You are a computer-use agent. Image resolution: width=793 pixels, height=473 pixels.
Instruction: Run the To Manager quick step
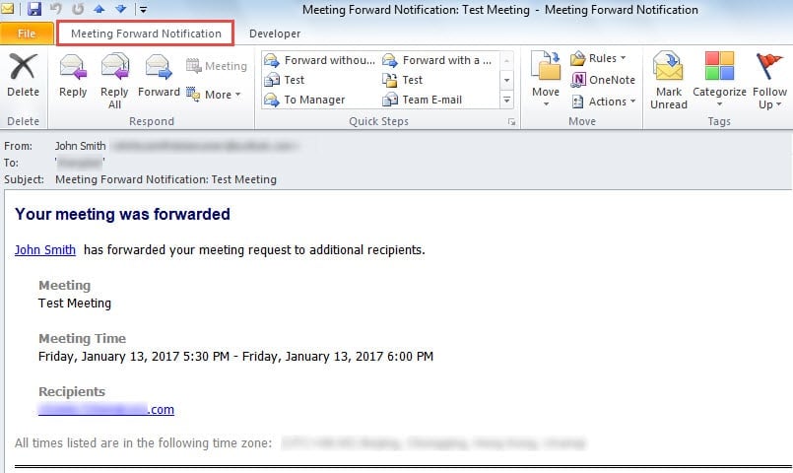coord(304,100)
